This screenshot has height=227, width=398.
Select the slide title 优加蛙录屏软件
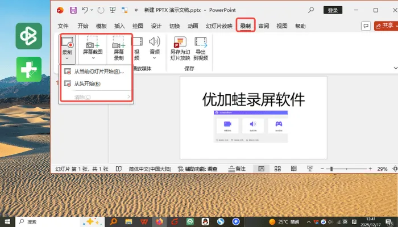(x=254, y=99)
